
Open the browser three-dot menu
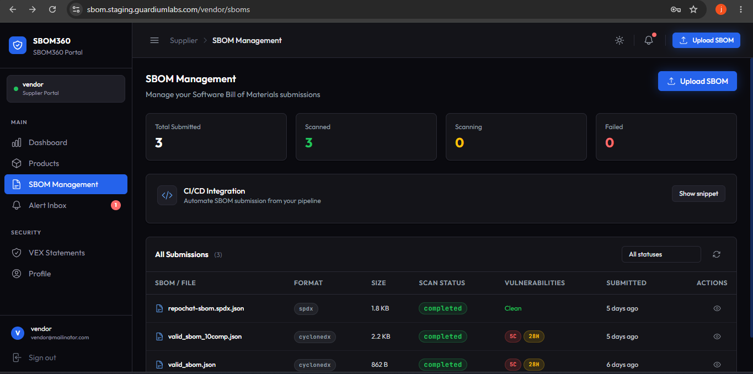coord(740,9)
